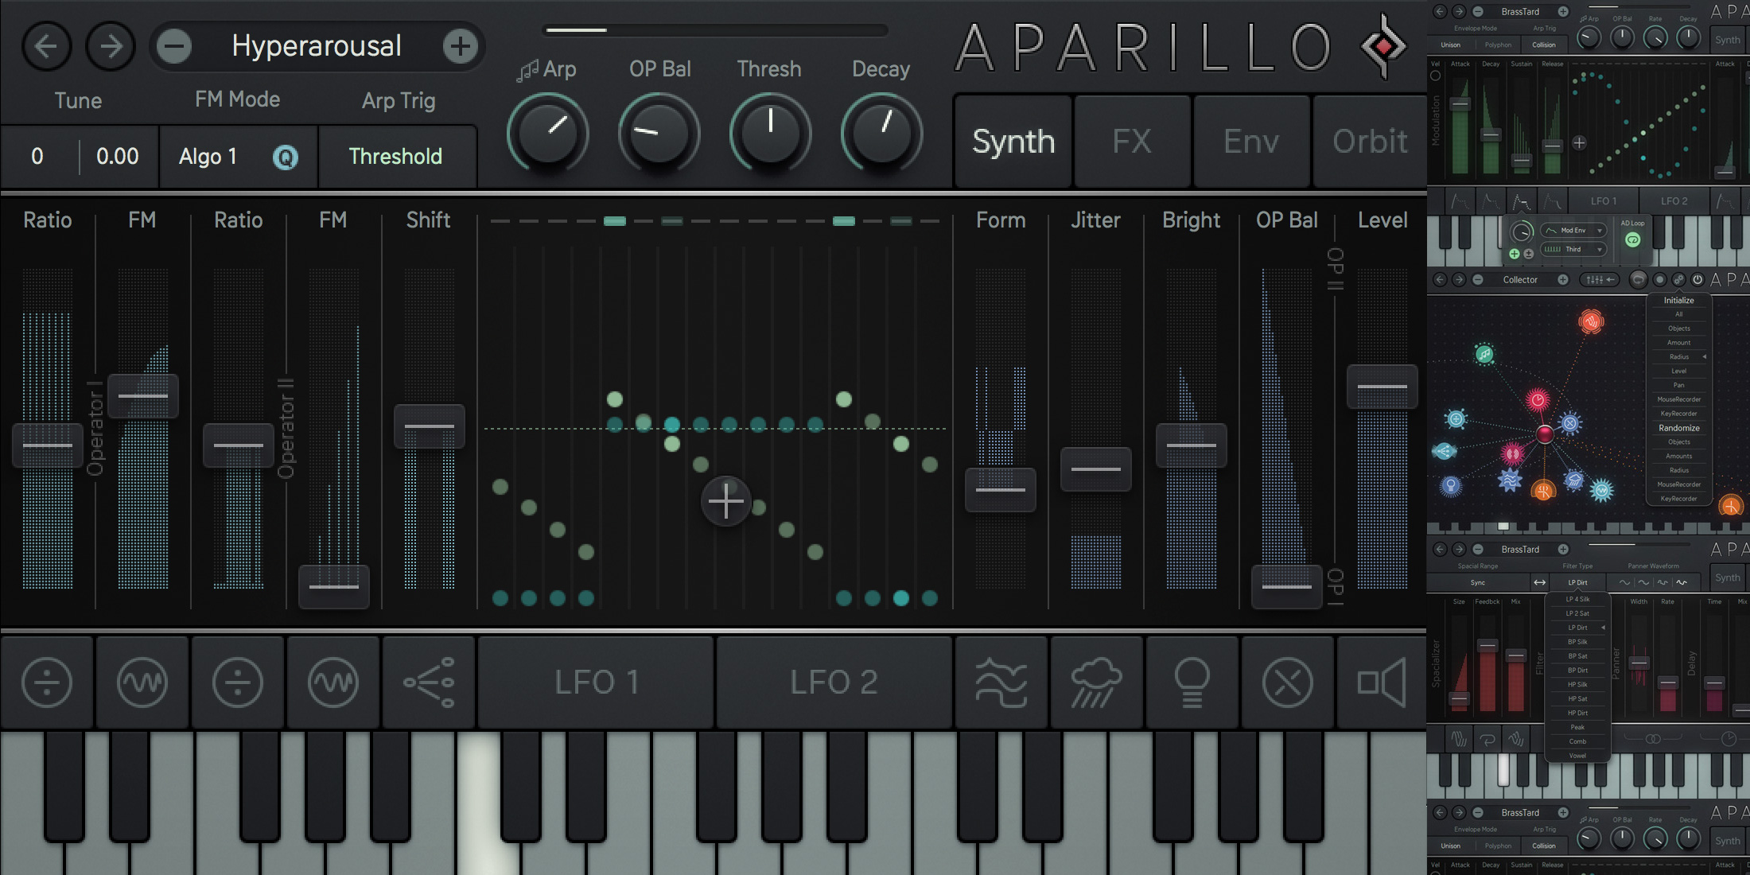Choose Vowel in the filter type menu

[1577, 756]
